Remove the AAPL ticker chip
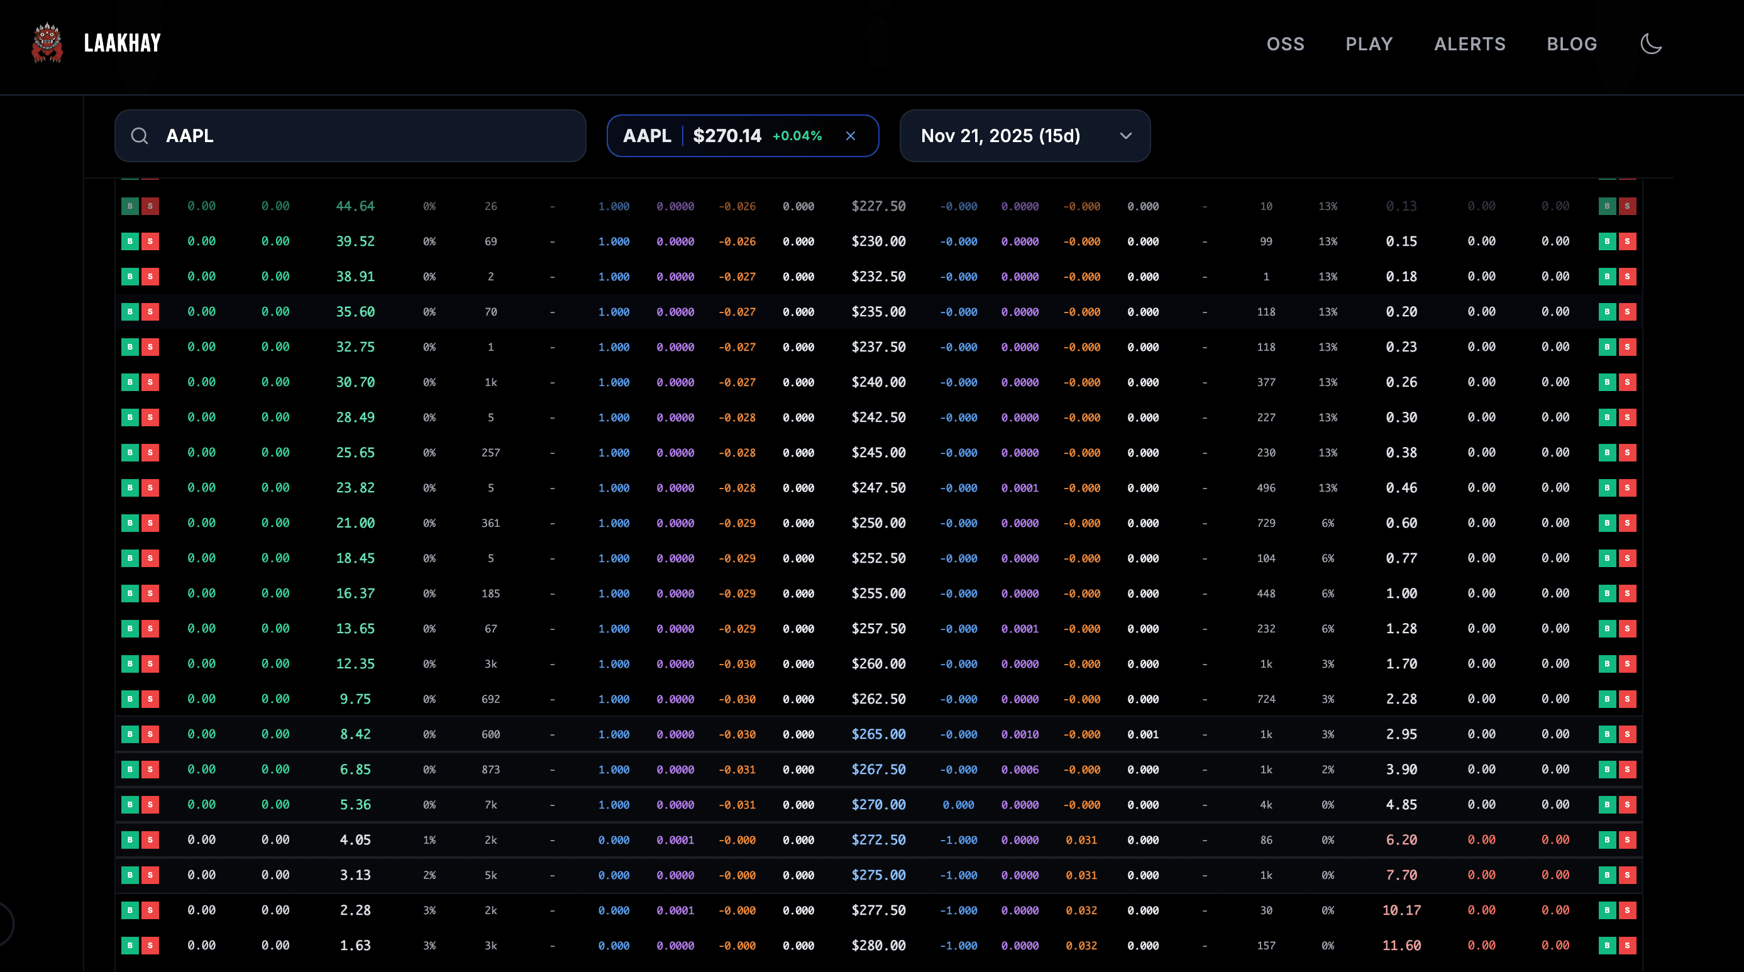1744x972 pixels. coord(851,135)
